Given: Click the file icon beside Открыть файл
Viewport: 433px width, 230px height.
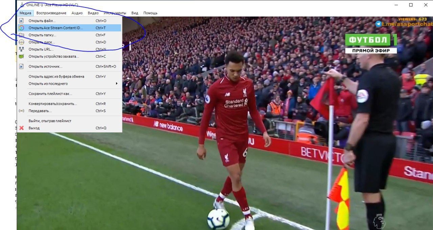Looking at the screenshot, I should point(21,21).
